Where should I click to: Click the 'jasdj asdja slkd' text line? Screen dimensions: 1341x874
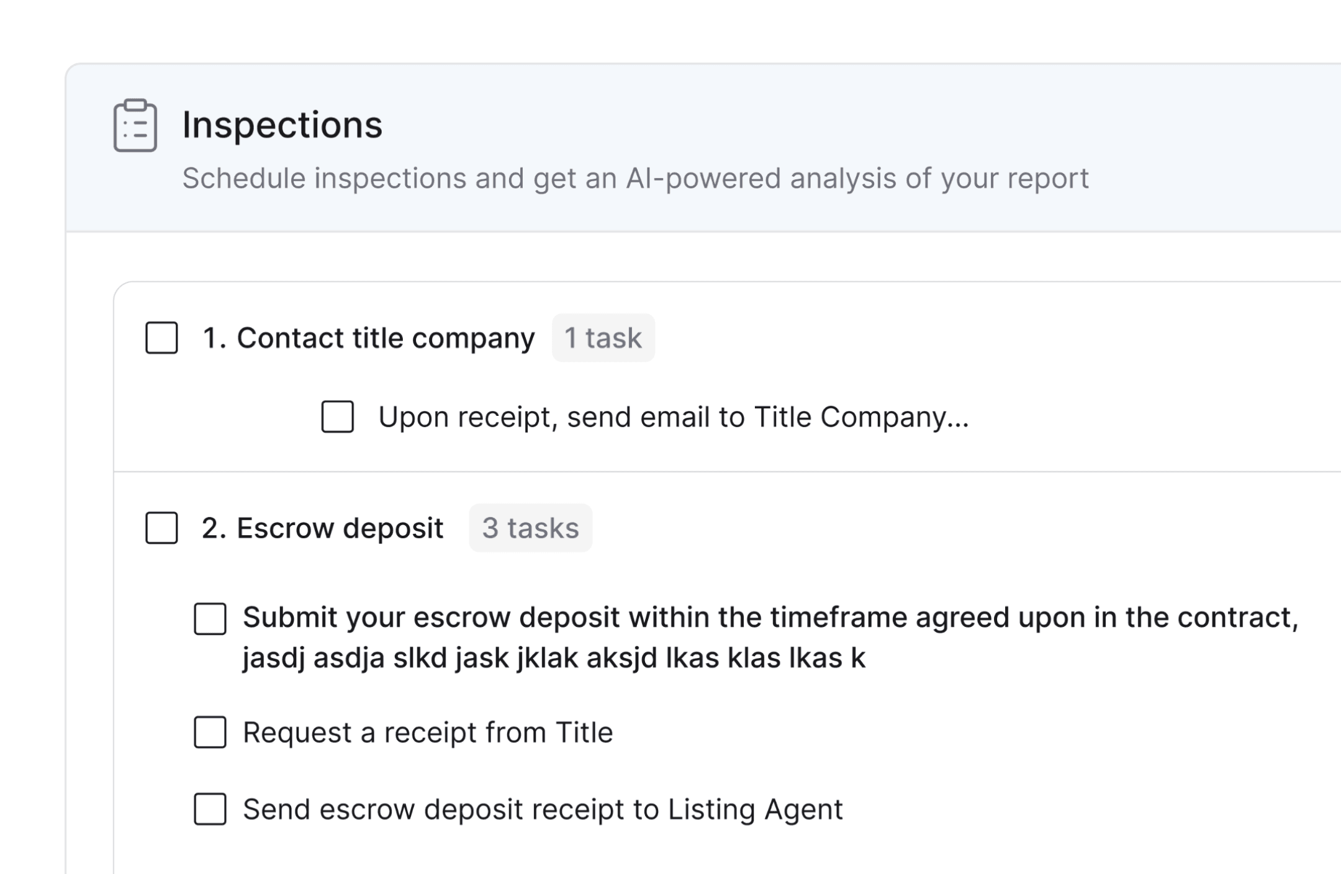(554, 658)
